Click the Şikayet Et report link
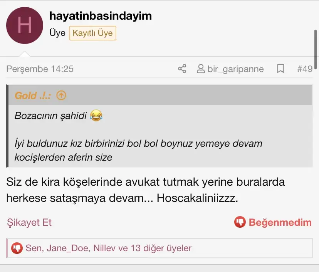The width and height of the screenshot is (319, 272). point(29,222)
